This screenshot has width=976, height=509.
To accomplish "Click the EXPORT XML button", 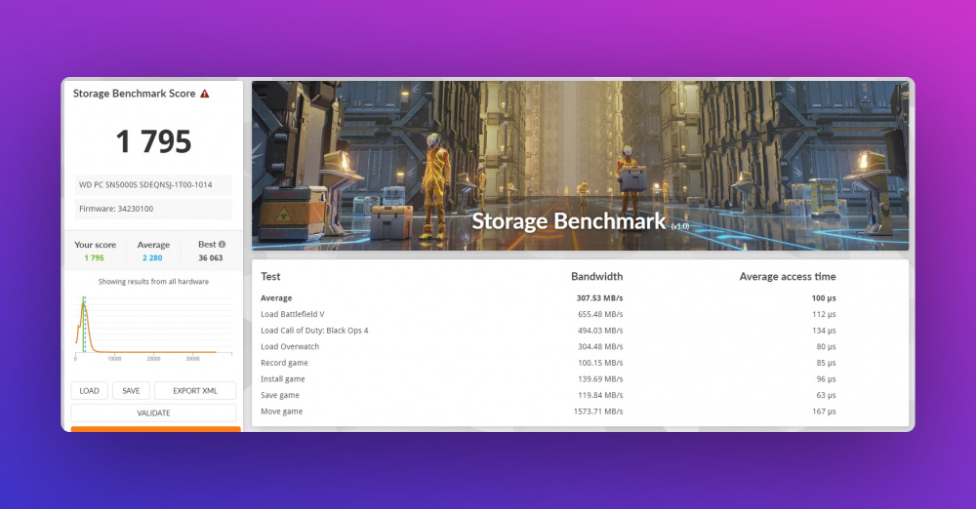I will [x=195, y=391].
